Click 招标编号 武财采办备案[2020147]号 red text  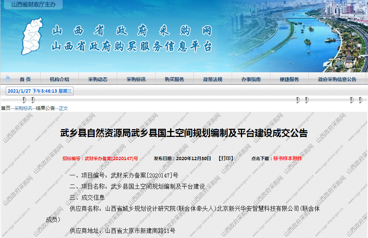tap(100, 159)
